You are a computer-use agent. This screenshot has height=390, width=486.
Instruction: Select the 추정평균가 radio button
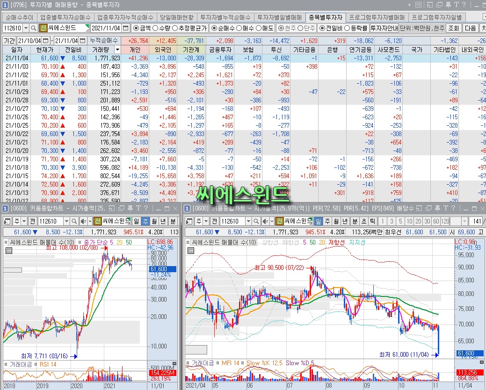(x=175, y=28)
